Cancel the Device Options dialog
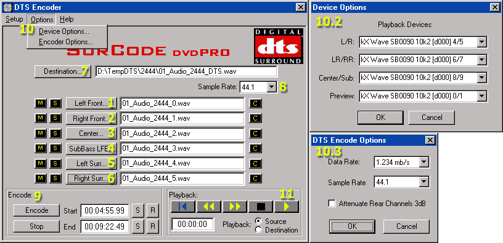 coord(431,118)
